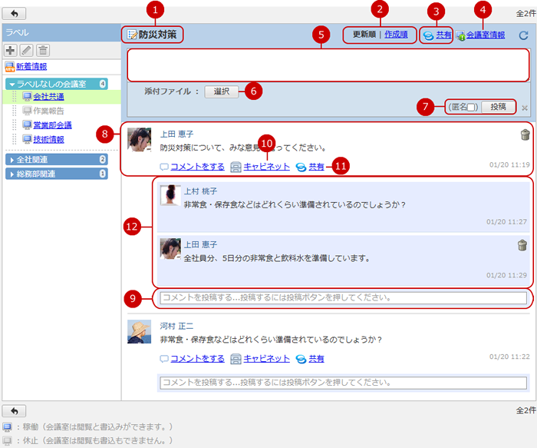Click キャビネット under 上田 恵子's post

[266, 167]
